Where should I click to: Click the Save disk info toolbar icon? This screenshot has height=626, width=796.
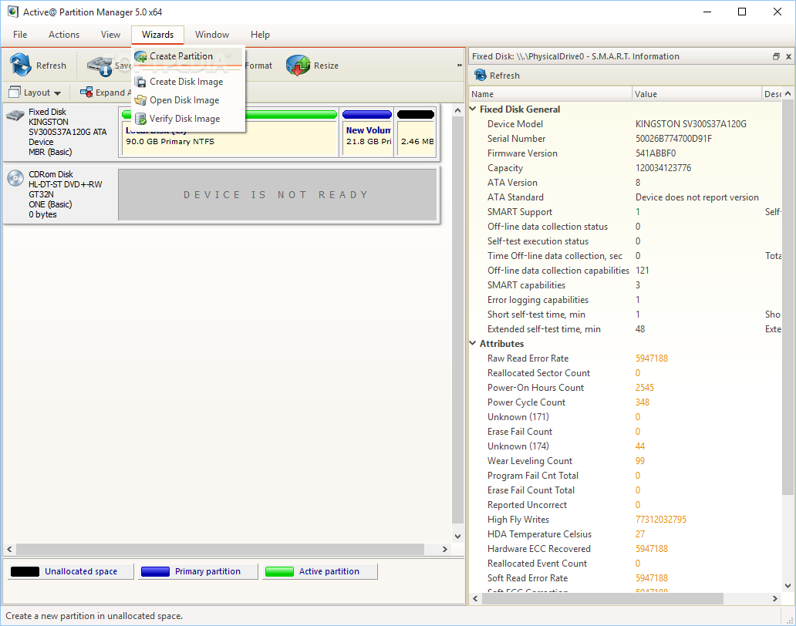[x=100, y=66]
